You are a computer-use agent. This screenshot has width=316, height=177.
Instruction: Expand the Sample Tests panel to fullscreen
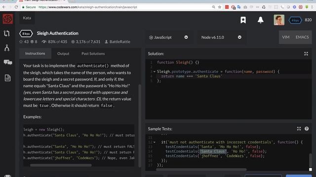pos(299,129)
